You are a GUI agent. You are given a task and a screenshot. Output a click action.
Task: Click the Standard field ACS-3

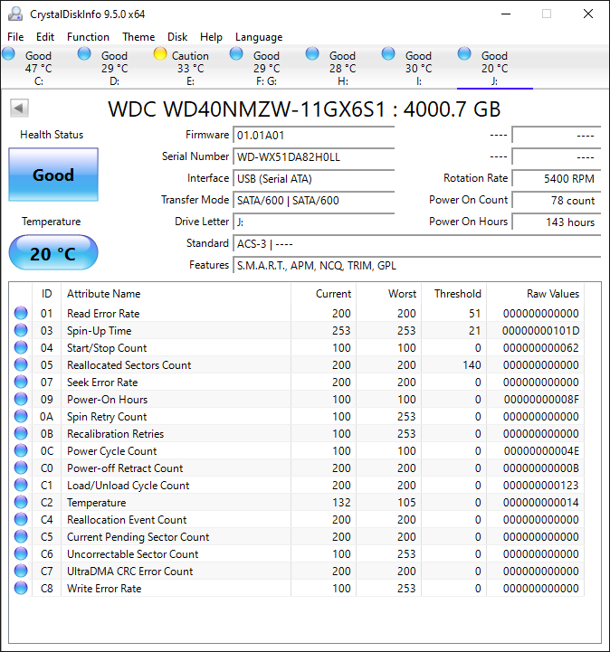[417, 243]
